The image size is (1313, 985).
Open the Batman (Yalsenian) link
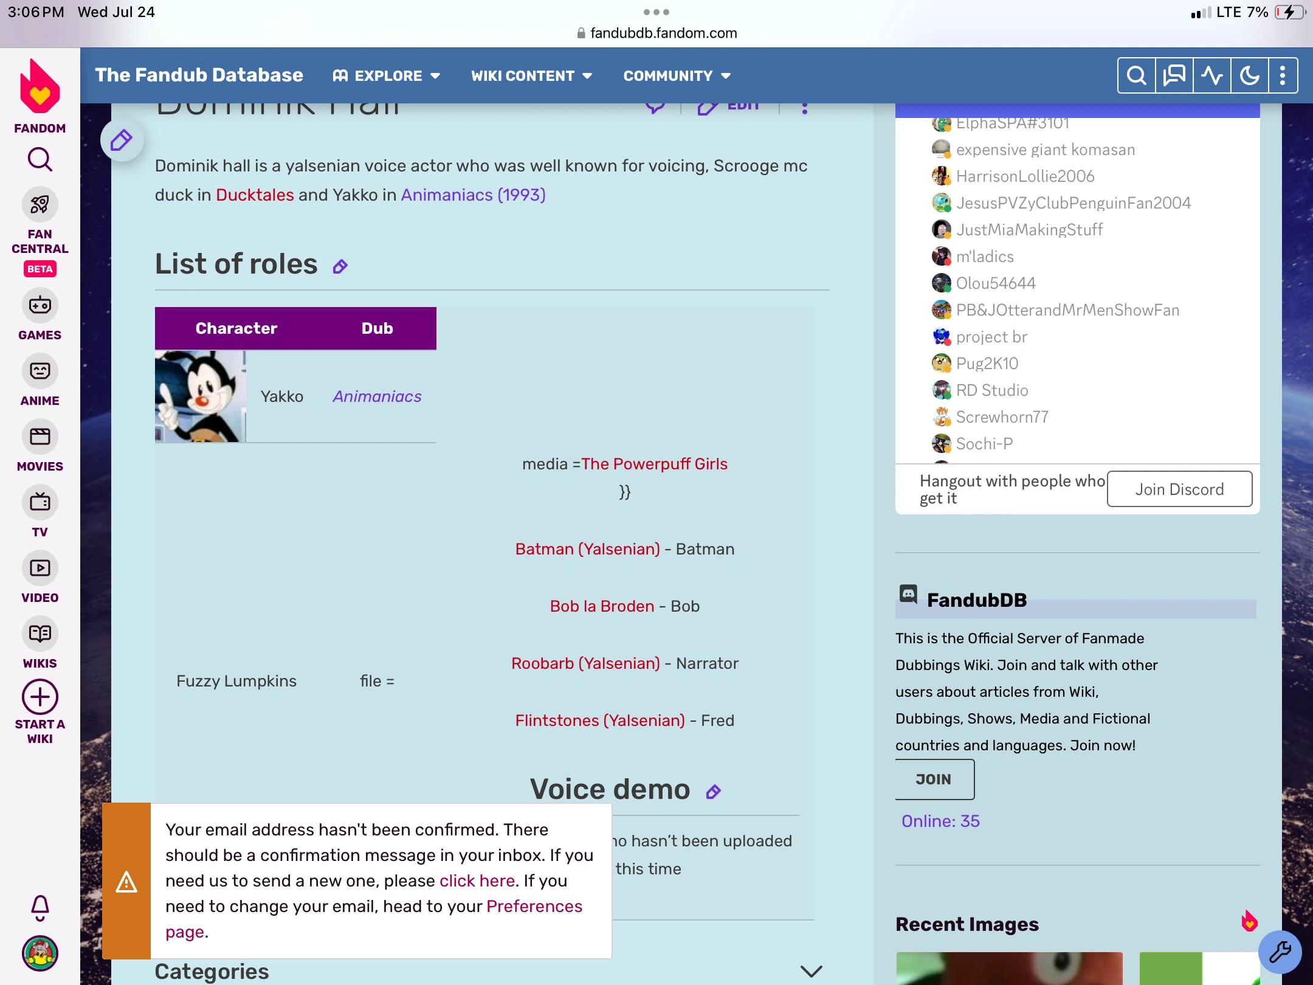(587, 549)
